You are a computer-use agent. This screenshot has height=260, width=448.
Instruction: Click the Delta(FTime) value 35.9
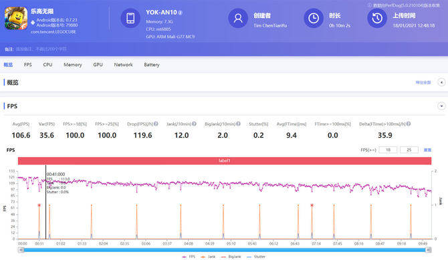pyautogui.click(x=385, y=135)
